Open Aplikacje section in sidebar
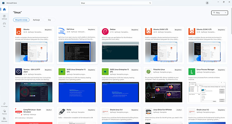 [4, 17]
